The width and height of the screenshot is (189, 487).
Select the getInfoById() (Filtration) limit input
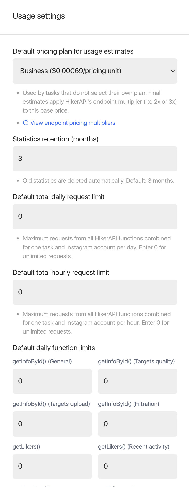[x=138, y=424]
